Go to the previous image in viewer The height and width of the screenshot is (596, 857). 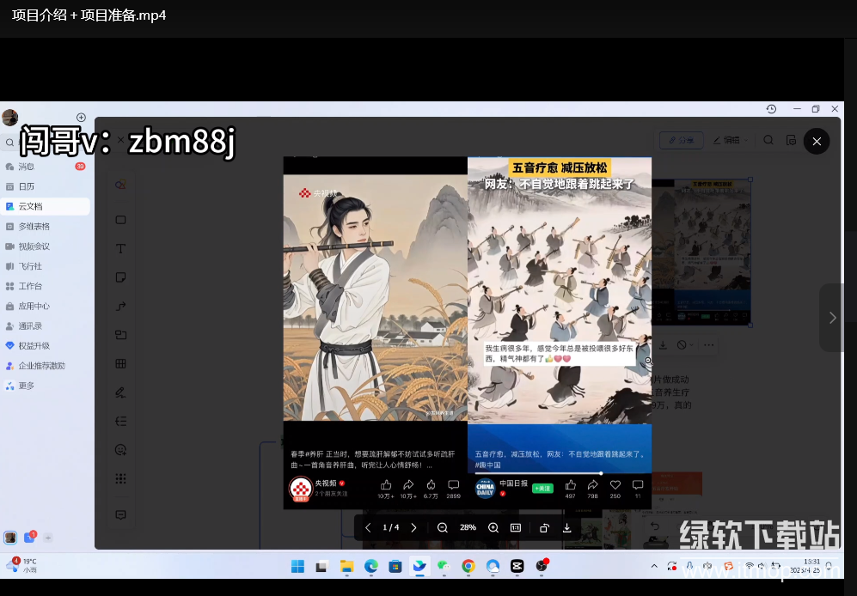point(368,527)
